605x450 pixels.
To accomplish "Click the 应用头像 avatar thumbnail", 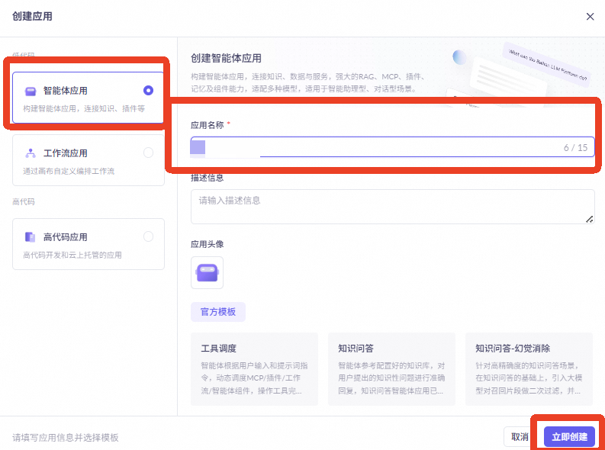I will click(x=208, y=272).
